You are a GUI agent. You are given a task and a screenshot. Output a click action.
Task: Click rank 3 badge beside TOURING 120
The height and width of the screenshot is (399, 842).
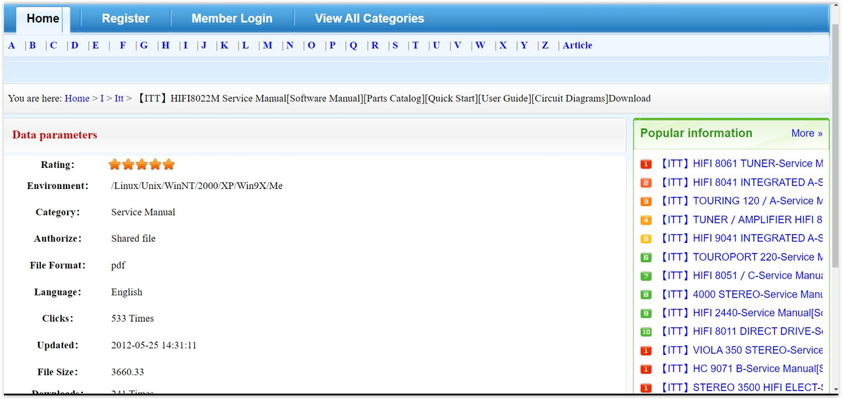click(x=646, y=201)
